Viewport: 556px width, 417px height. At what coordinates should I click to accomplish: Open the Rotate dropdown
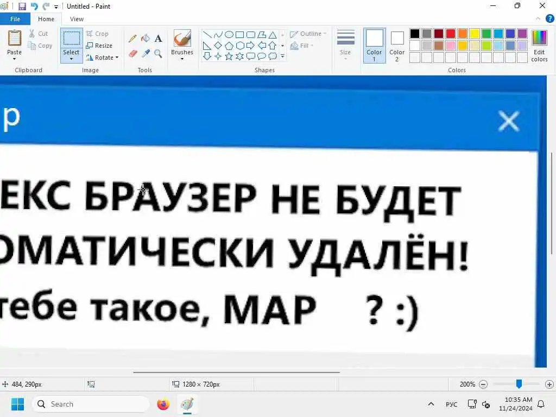point(102,58)
